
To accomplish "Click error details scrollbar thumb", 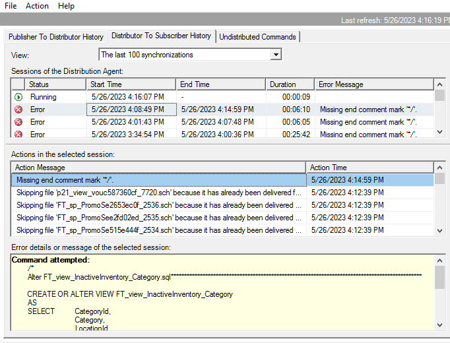I will [439, 278].
